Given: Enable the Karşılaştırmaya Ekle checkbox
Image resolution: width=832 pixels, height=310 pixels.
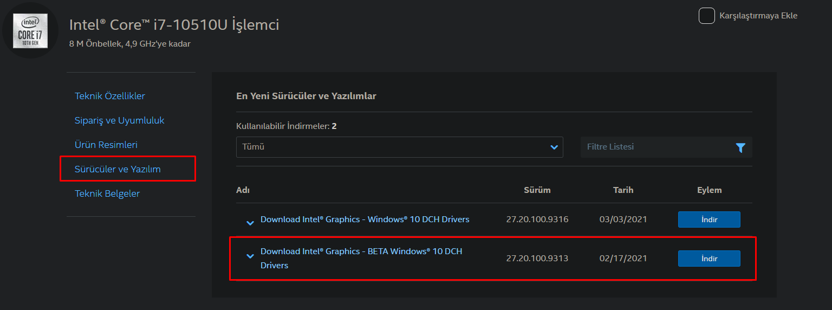Looking at the screenshot, I should point(706,16).
